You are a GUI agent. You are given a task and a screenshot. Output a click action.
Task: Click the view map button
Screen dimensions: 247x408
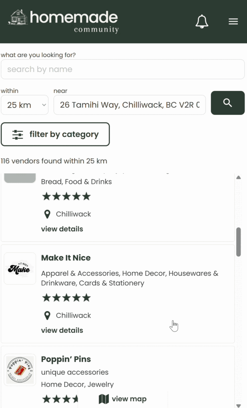click(123, 399)
